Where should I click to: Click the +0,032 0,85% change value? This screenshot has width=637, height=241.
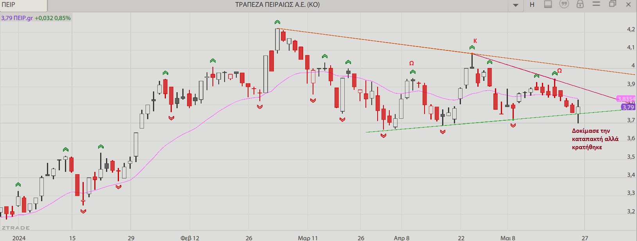click(53, 18)
